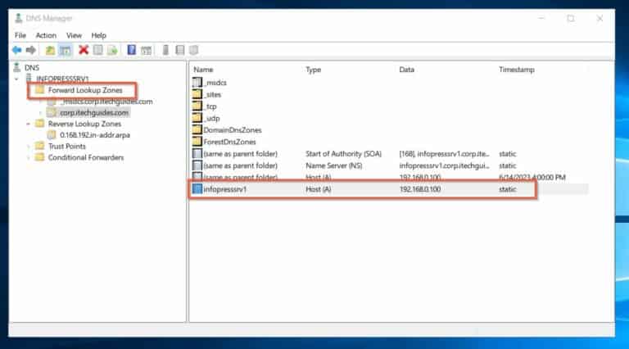
Task: Select the corp.itechguides.com zone in tree
Action: coord(94,113)
